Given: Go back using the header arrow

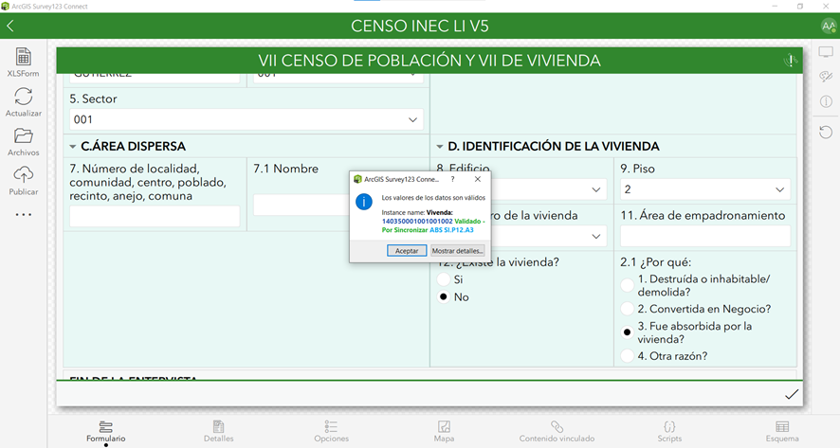Looking at the screenshot, I should [x=10, y=26].
